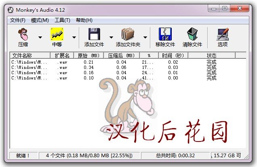Open 选项 settings icon
The height and width of the screenshot is (167, 257).
pos(222,34)
